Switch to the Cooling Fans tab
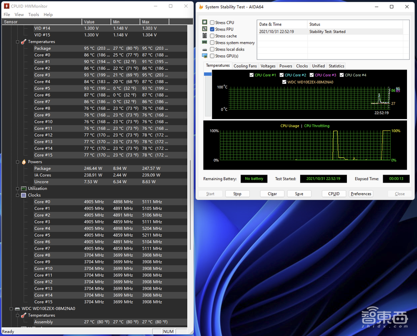This screenshot has height=336, width=417. point(245,66)
